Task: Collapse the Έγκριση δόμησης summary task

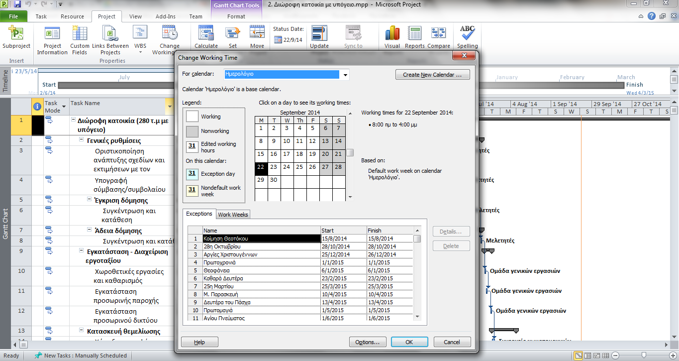Action: coord(90,200)
